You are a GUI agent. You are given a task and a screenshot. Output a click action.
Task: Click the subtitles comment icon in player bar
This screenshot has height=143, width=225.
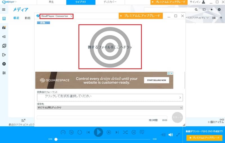click(x=142, y=132)
